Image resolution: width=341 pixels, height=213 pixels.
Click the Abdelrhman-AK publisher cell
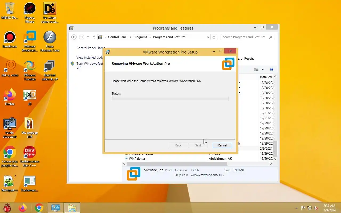pos(220,159)
